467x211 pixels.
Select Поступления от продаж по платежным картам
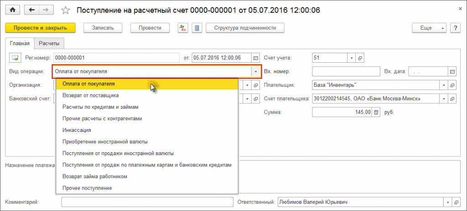pyautogui.click(x=147, y=165)
